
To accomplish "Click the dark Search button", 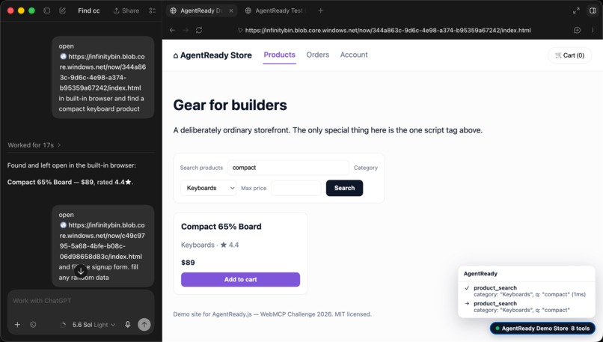I will pos(345,188).
